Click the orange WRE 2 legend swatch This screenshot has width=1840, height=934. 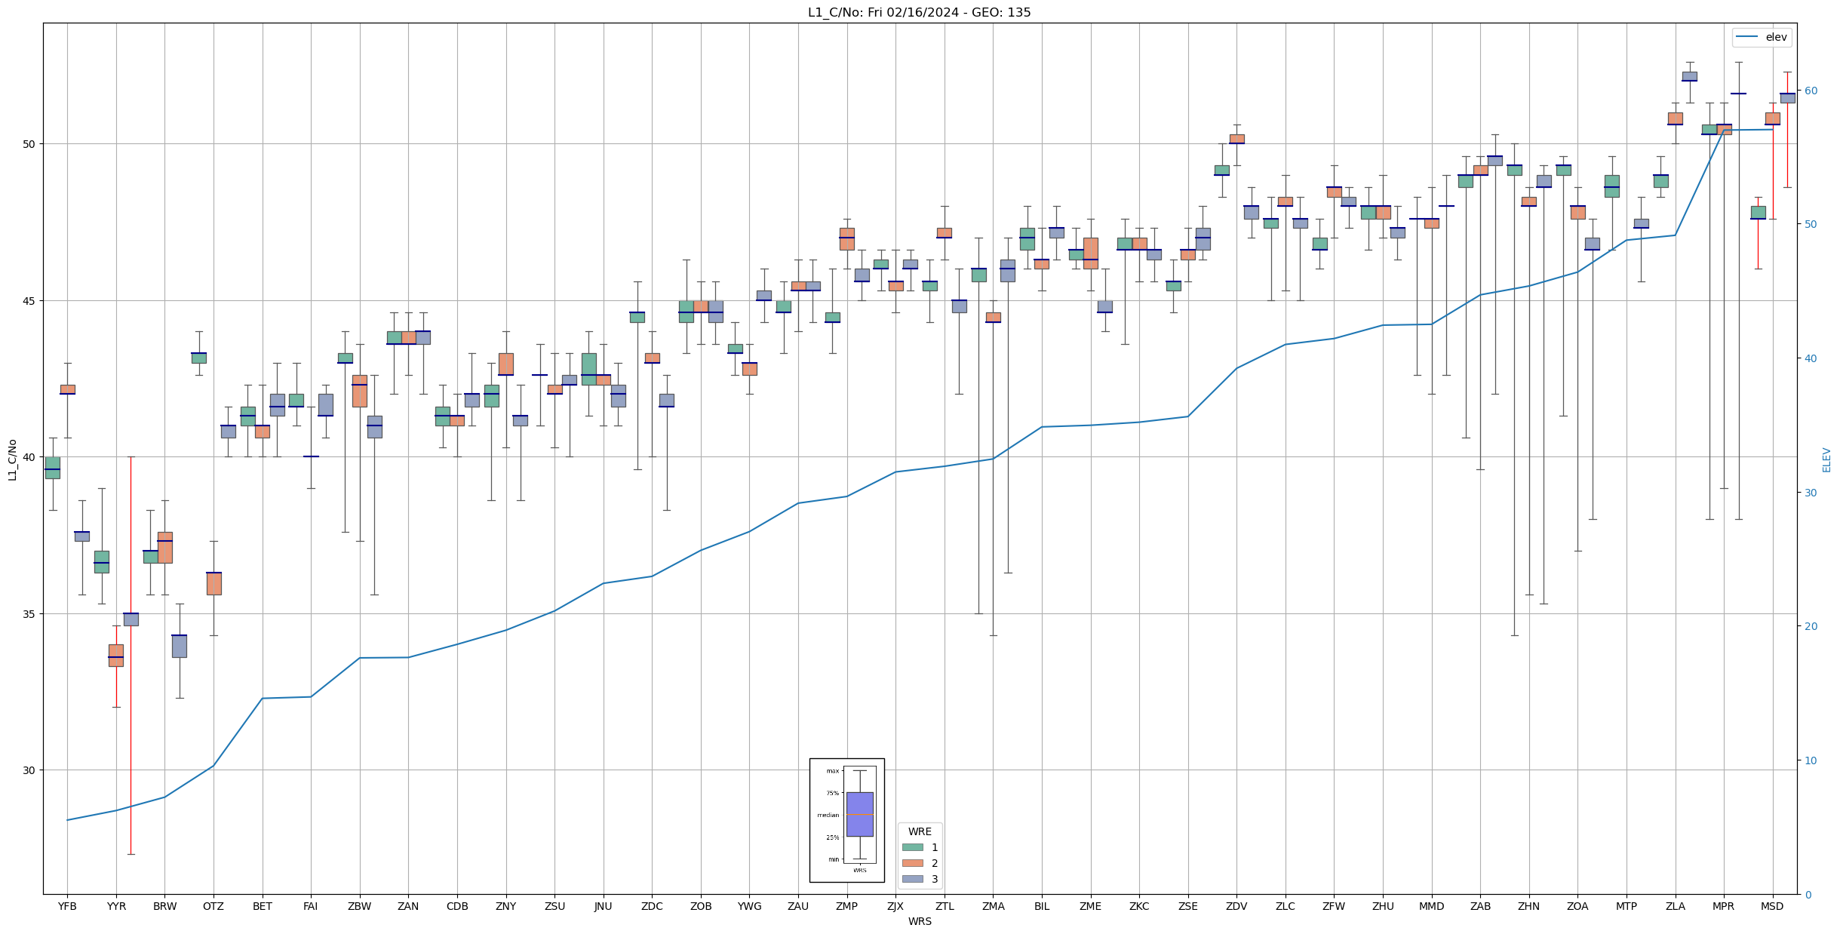click(x=912, y=863)
